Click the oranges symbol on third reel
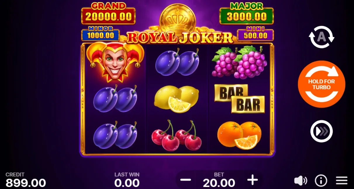The image size is (354, 189). pyautogui.click(x=239, y=135)
